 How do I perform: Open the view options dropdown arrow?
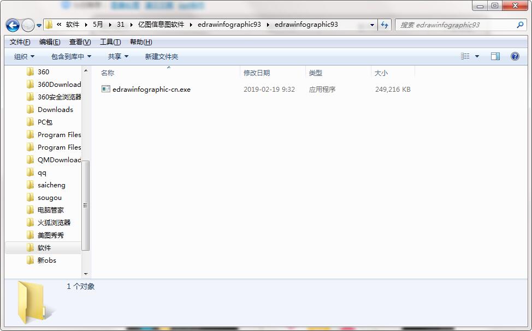(477, 56)
